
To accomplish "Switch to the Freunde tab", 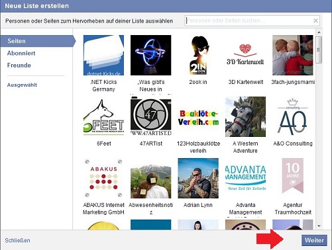I will [x=19, y=65].
